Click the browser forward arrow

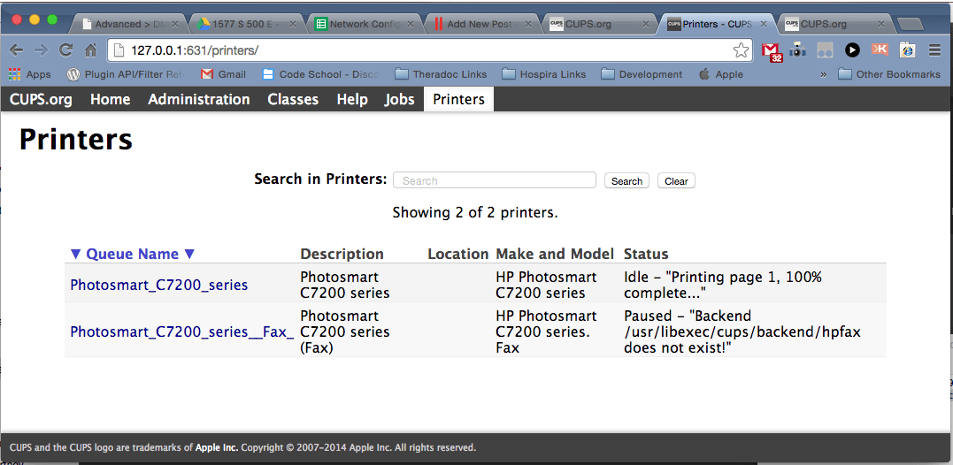pos(41,50)
